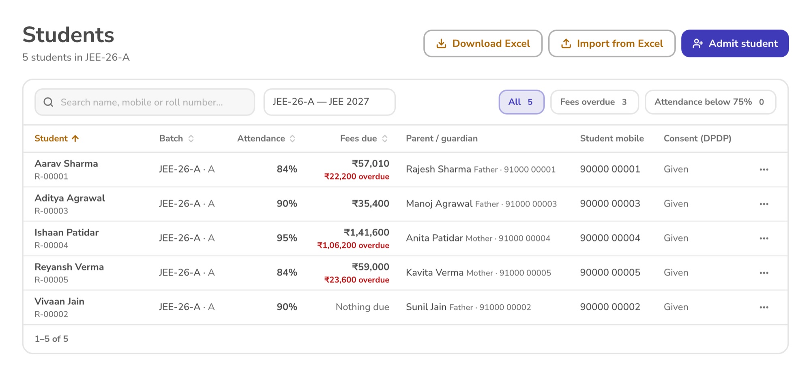This screenshot has height=377, width=811.
Task: Focus the search name, mobile or roll field
Action: pos(145,102)
